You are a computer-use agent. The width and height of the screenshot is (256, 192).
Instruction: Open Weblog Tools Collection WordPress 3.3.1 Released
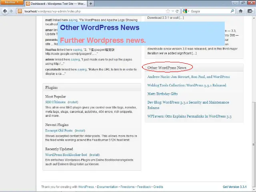187,85
